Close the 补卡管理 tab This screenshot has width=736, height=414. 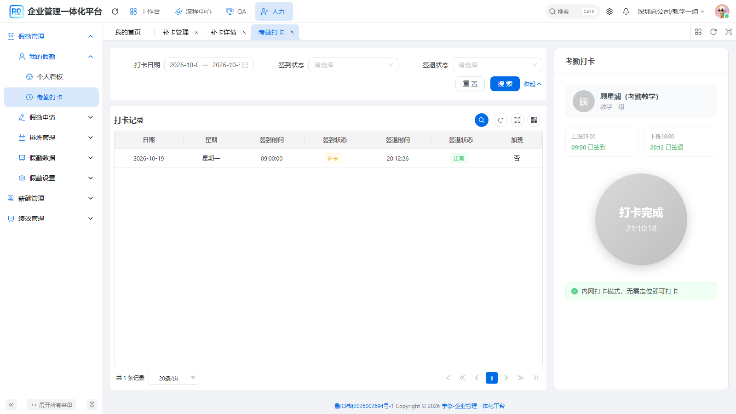pos(196,32)
